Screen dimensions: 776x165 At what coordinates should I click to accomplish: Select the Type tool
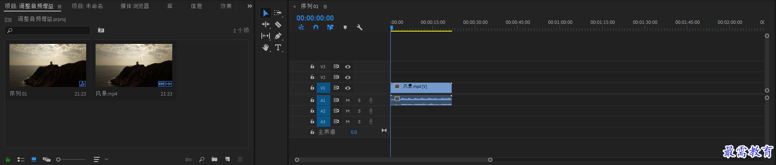(x=278, y=48)
